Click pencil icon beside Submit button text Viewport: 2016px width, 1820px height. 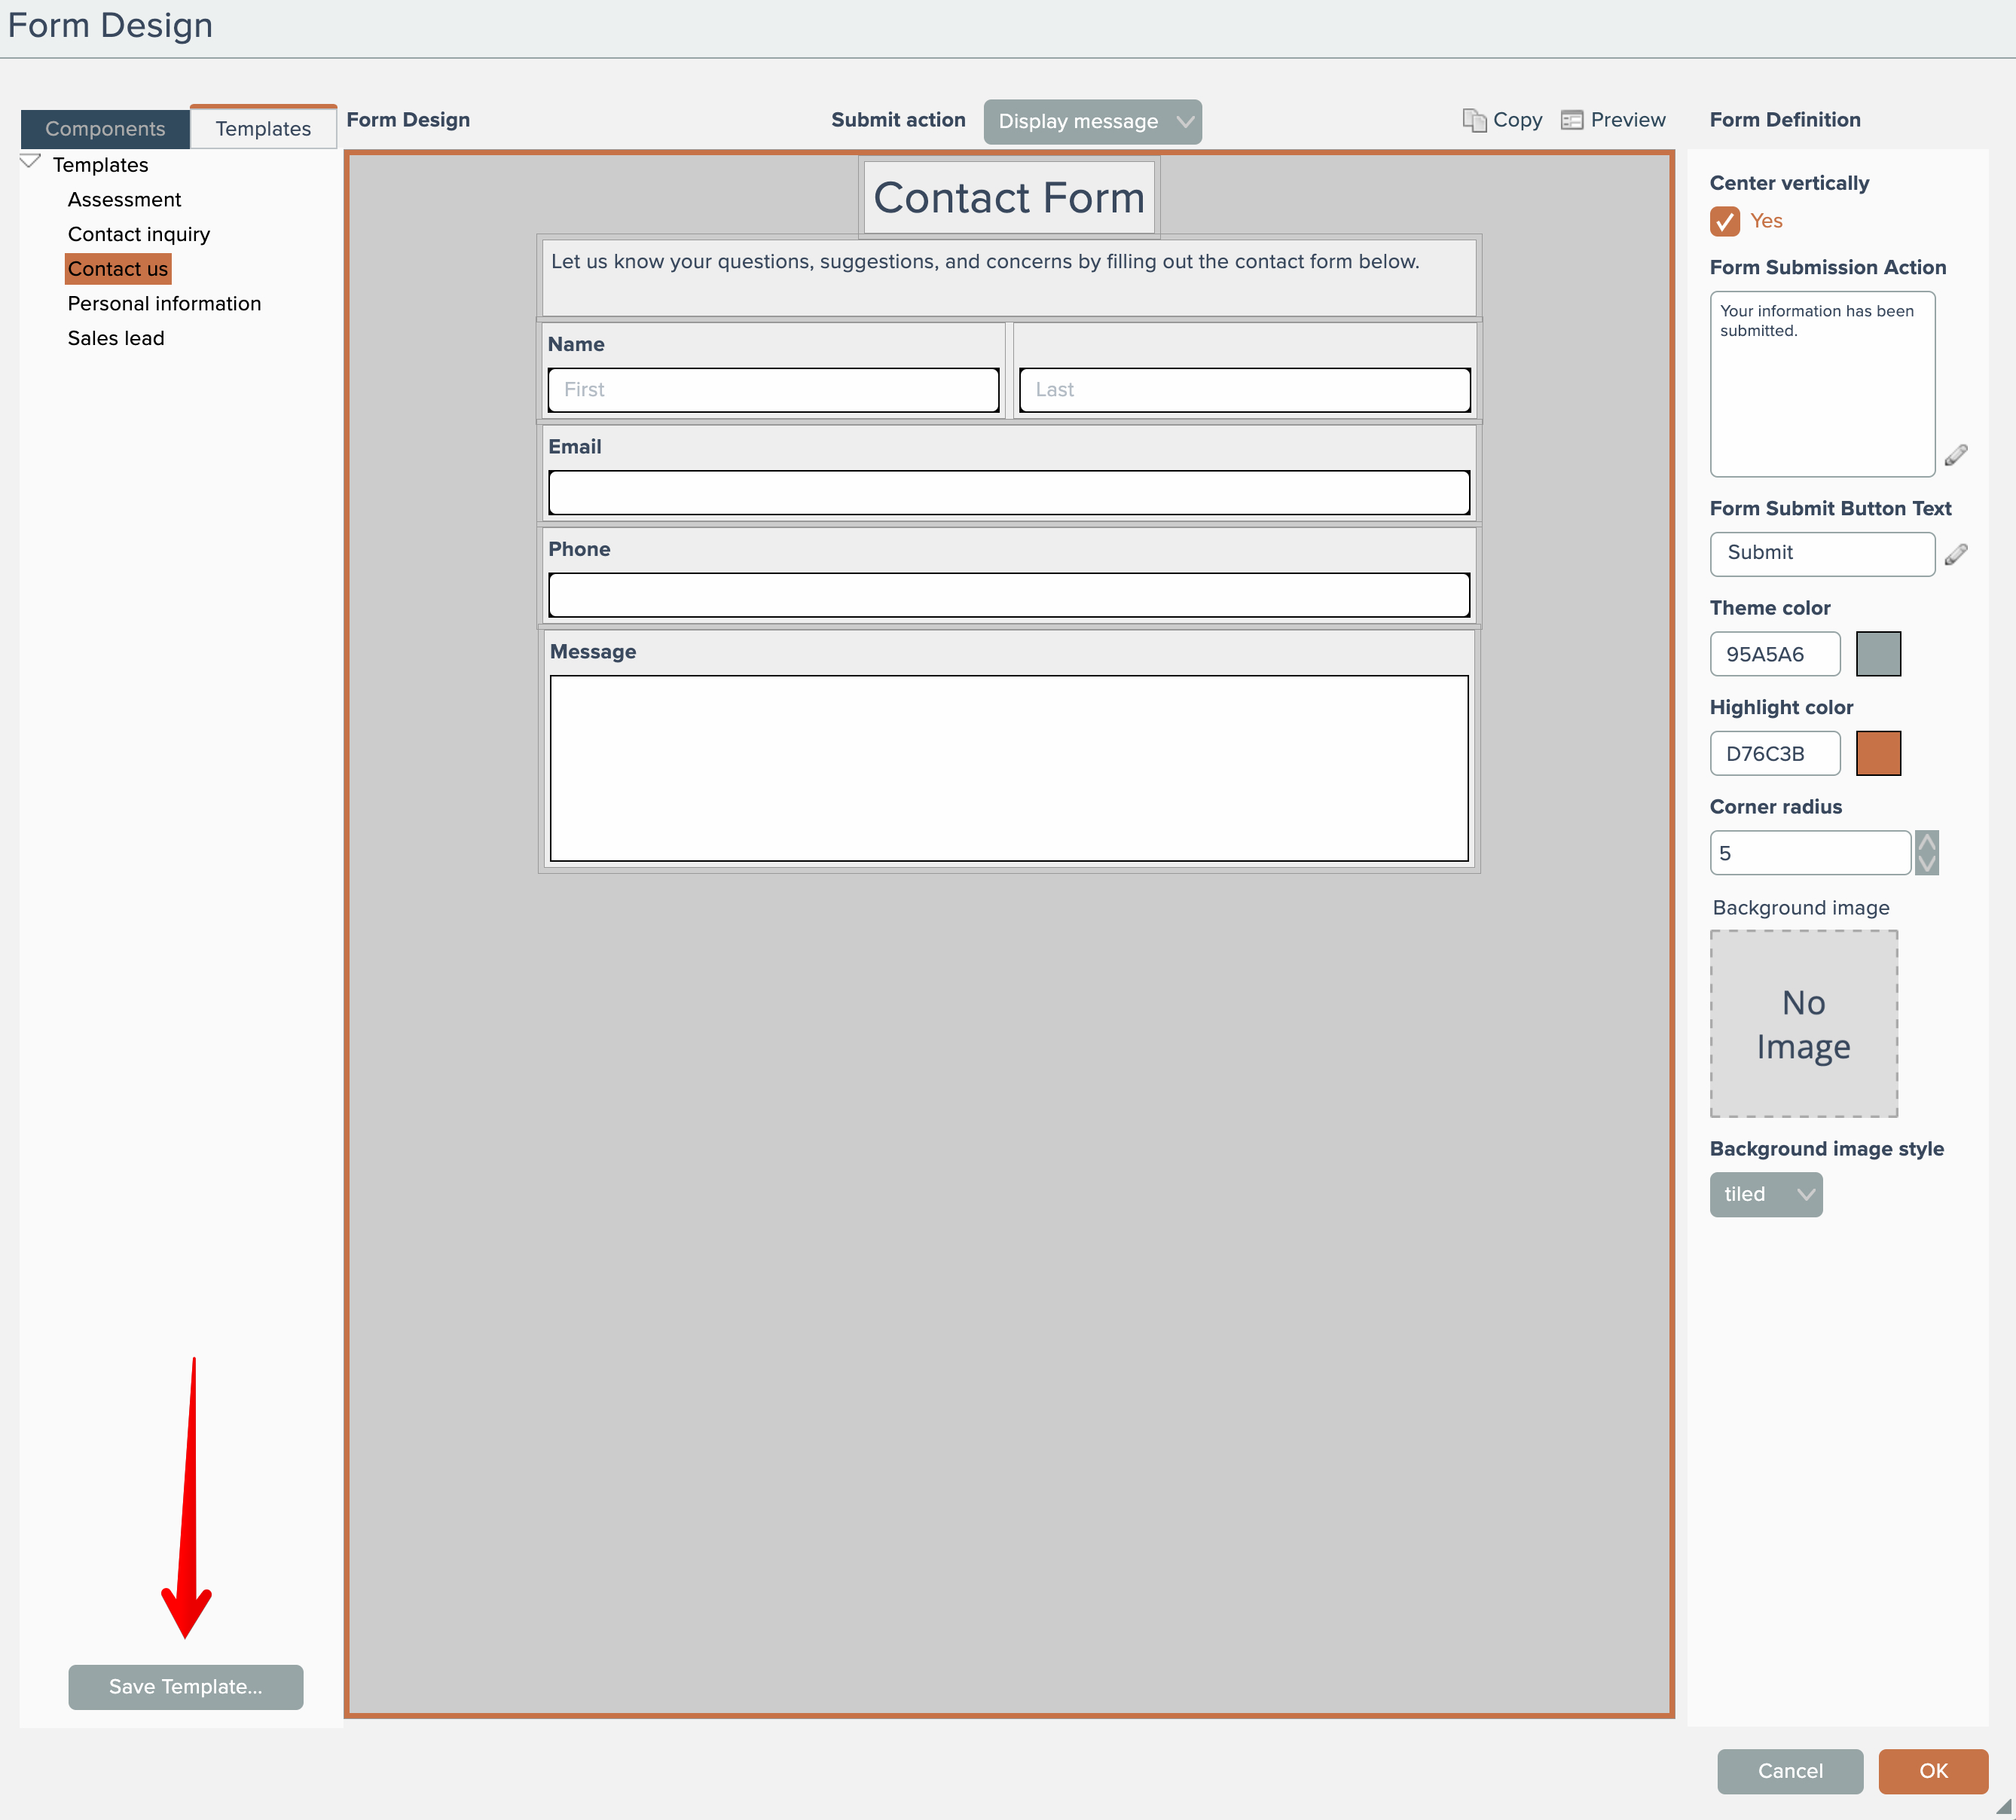1956,554
